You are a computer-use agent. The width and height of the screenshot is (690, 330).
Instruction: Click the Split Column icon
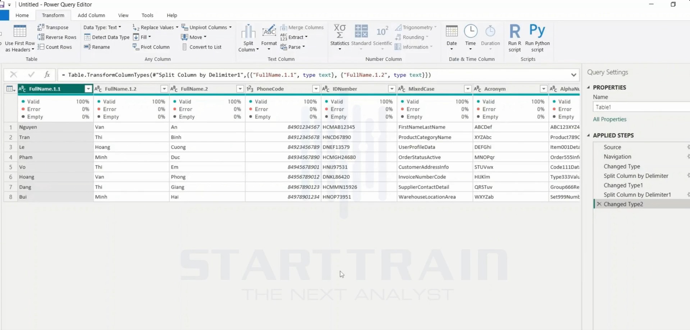click(248, 32)
